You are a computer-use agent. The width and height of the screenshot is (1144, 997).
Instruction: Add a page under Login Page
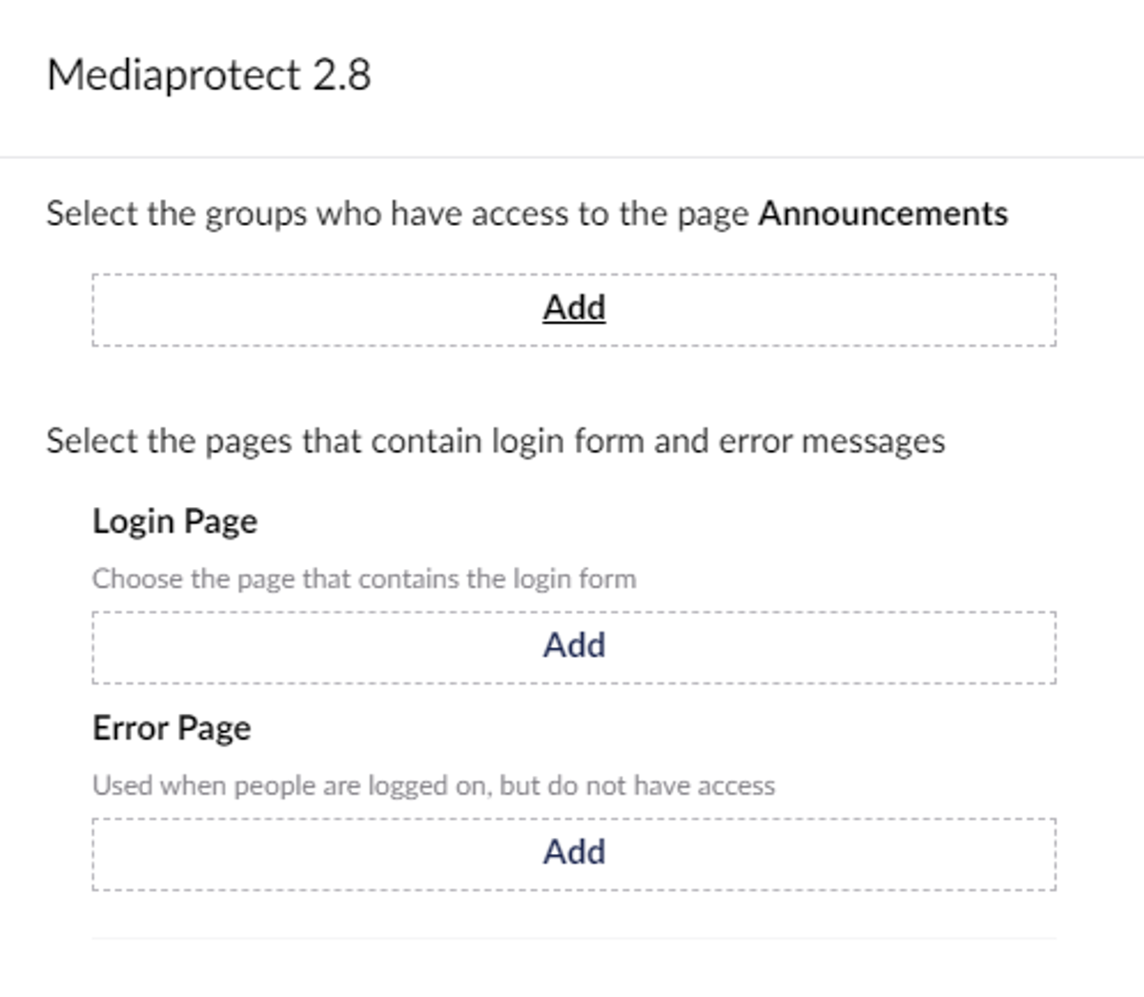(x=574, y=645)
